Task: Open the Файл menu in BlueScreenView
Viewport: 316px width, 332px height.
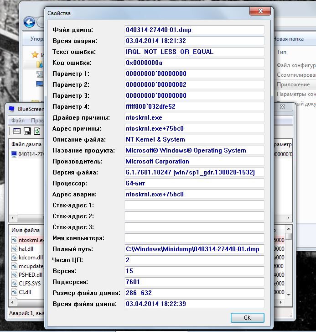Action: click(18, 121)
